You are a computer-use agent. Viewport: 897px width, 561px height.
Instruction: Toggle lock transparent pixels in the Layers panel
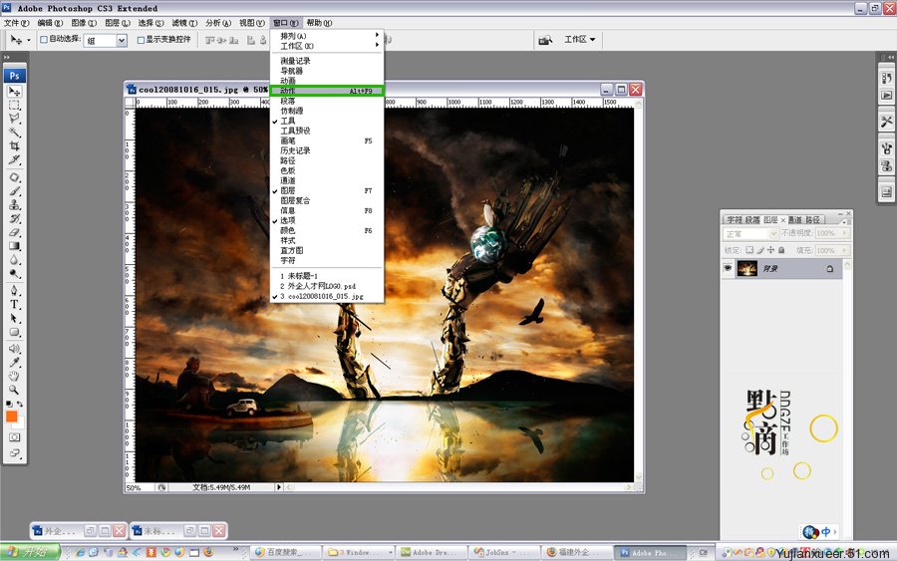click(x=749, y=250)
